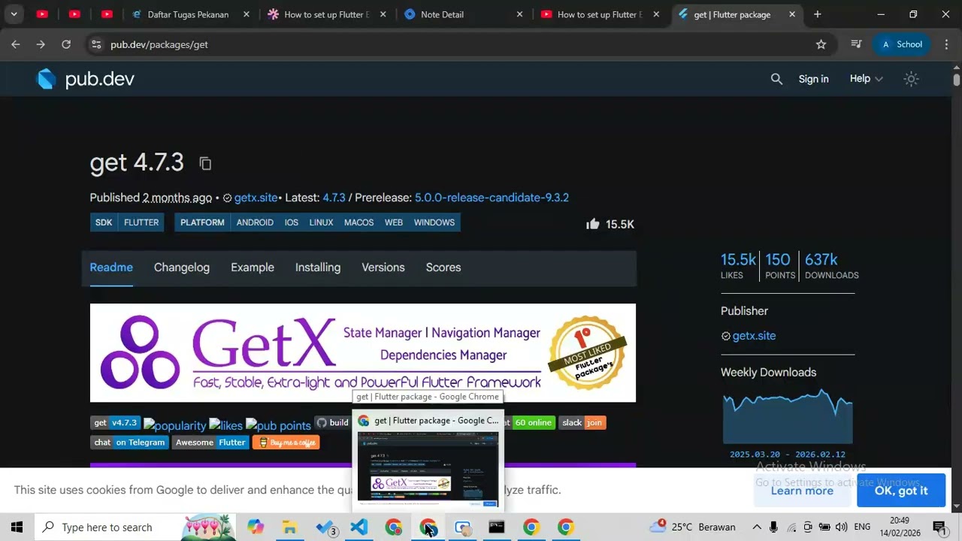Close the Note Detail browser tab
Viewport: 962px width, 541px height.
519,14
